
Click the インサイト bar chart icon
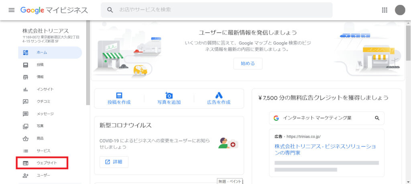[25, 89]
